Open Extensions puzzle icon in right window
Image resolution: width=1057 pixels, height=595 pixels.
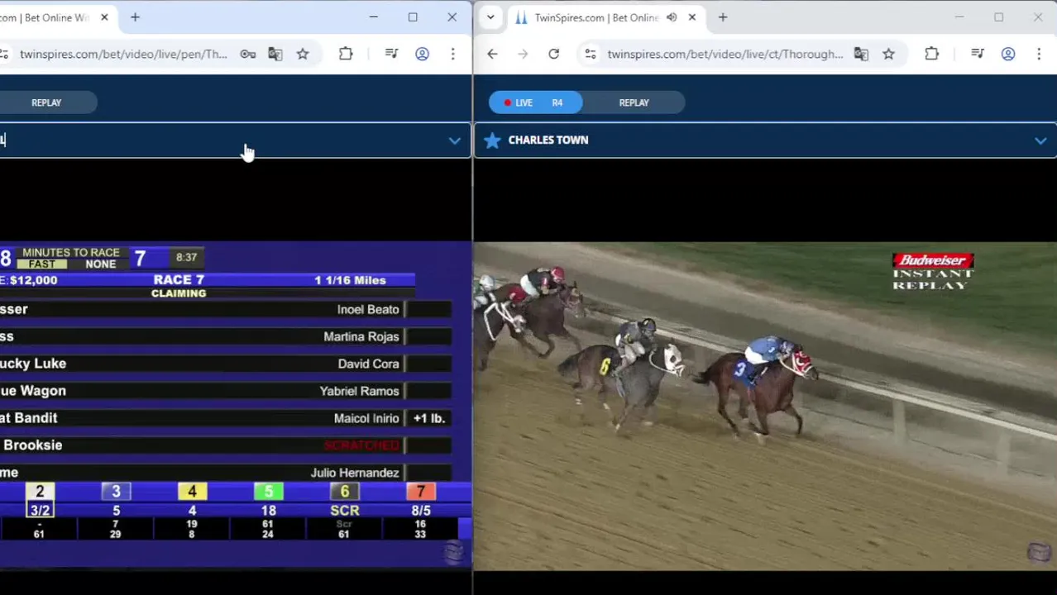(931, 54)
